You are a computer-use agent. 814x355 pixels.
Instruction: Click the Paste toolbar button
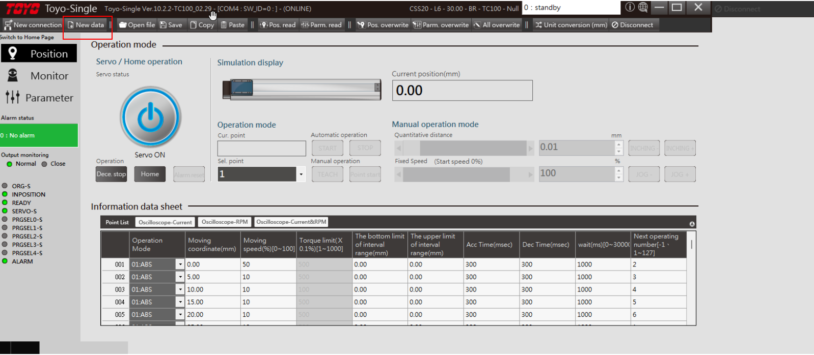point(233,24)
